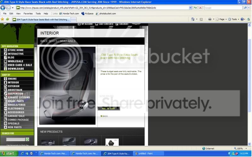Expand the address bar dropdown arrow
252x157 pixels.
pos(191,8)
